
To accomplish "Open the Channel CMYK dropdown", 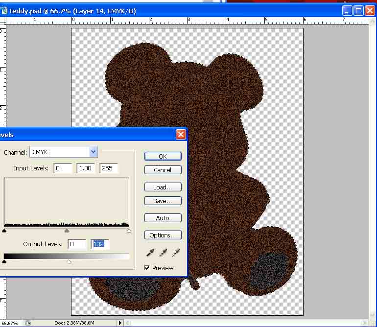I will [x=93, y=152].
